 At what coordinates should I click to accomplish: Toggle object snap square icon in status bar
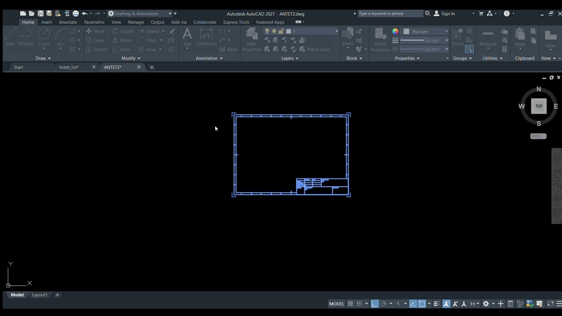coord(421,304)
